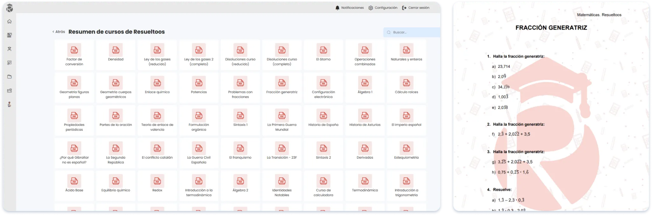Open the El átomo PDF document
Viewport: 652px width, 215px height.
[x=323, y=53]
